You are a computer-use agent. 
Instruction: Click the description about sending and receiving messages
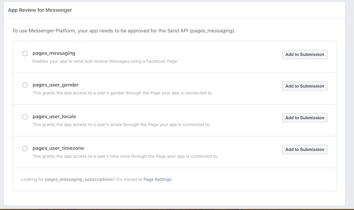[x=105, y=61]
